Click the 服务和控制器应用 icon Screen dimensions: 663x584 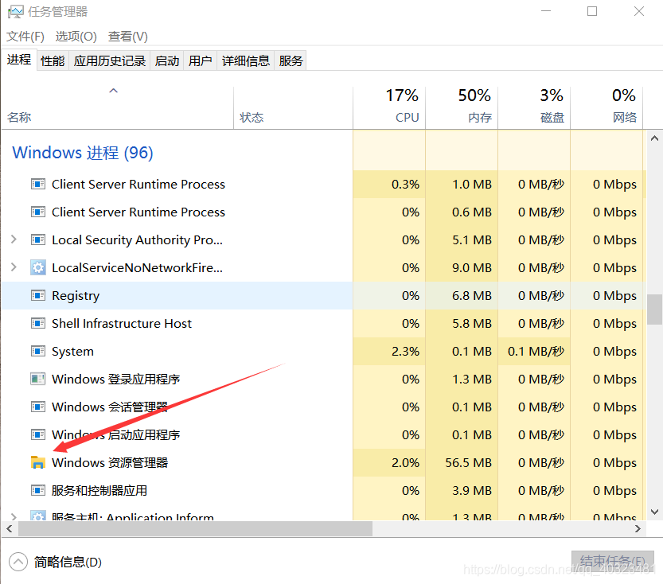(x=38, y=491)
